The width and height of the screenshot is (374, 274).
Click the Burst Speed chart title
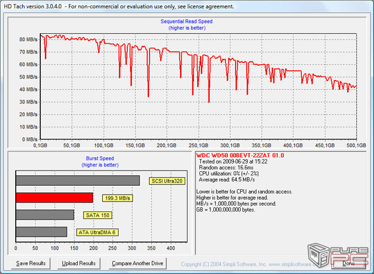[100, 158]
